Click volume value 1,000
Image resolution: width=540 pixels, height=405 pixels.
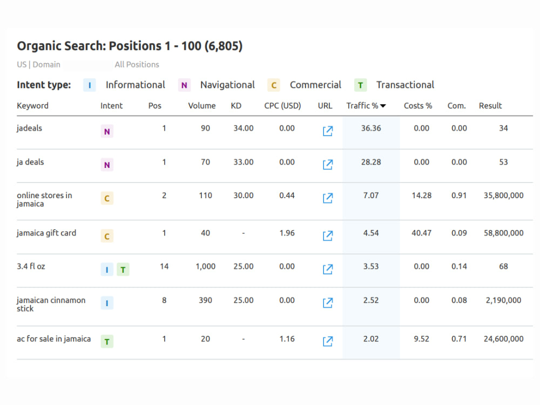click(x=206, y=266)
